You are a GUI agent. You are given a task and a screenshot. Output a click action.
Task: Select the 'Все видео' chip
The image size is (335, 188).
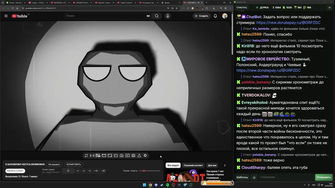tap(173, 165)
